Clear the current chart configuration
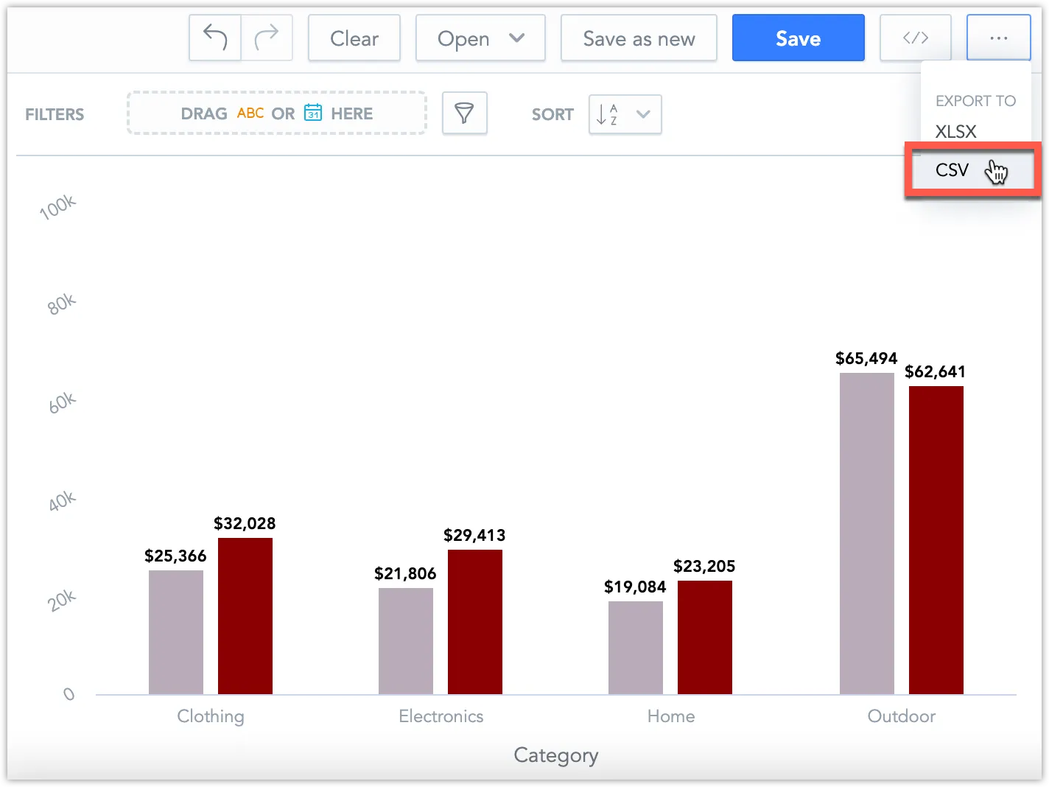Viewport: 1049px width, 787px height. click(354, 38)
